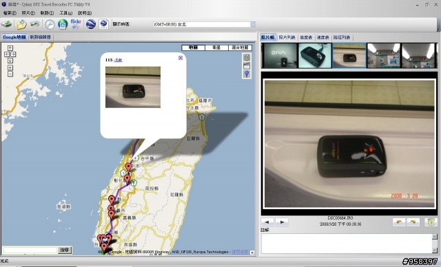441x267 pixels.
Task: Select the third tab in photo panel
Action: pos(306,37)
